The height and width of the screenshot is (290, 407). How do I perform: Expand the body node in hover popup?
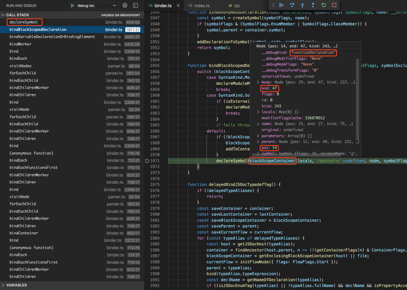click(258, 82)
